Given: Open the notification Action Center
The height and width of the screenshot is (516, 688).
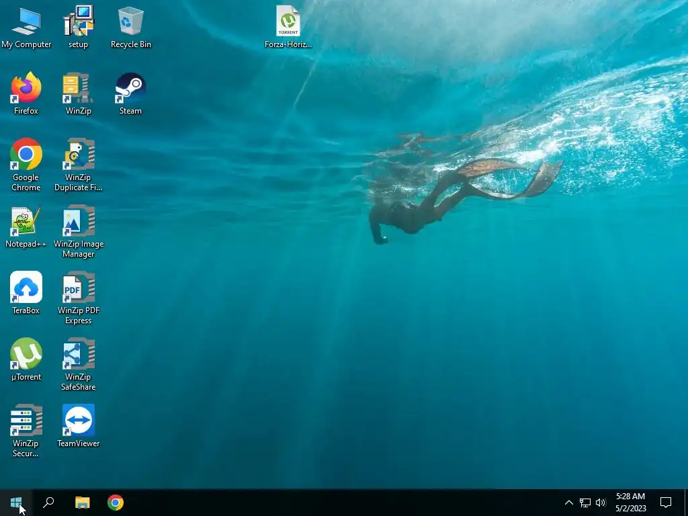Looking at the screenshot, I should 666,503.
